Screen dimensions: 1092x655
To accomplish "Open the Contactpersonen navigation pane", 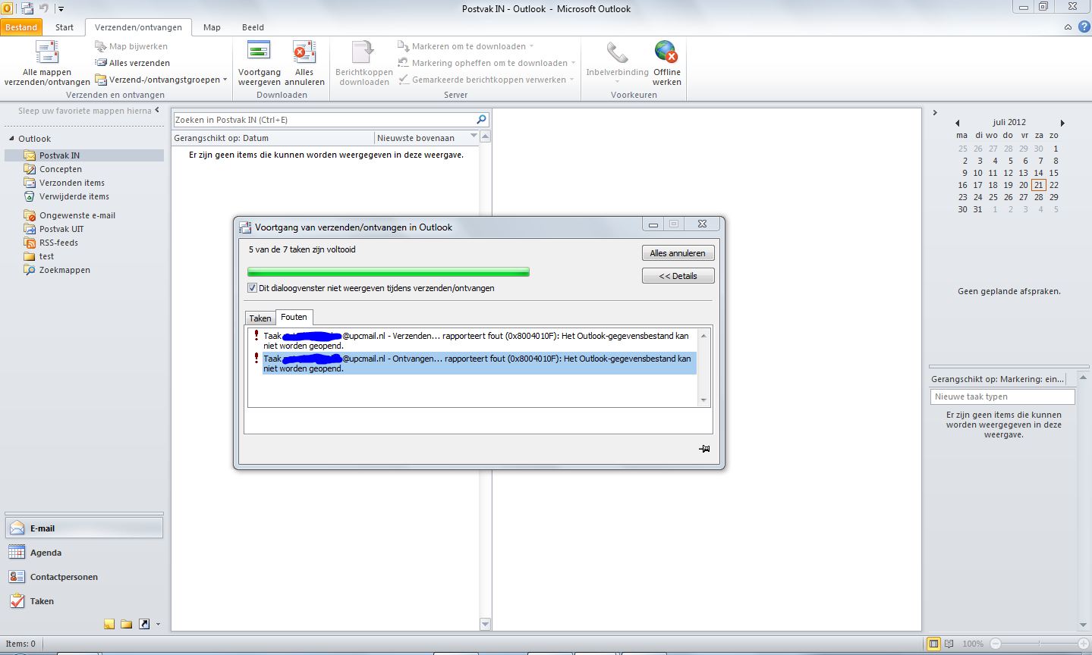I will tap(84, 577).
